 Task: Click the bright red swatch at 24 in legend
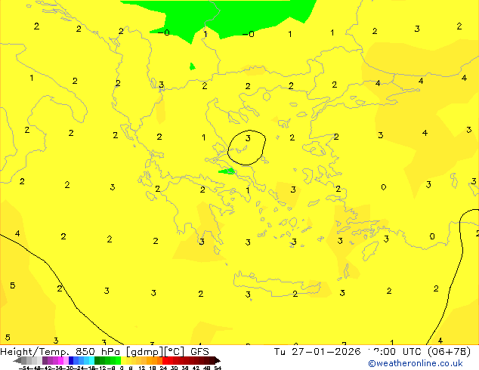pyautogui.click(x=165, y=360)
